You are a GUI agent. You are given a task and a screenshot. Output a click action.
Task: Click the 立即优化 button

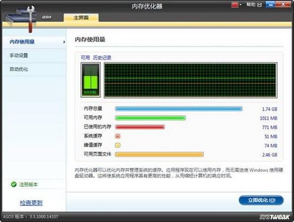tap(261, 200)
